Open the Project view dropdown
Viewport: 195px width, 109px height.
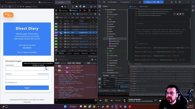click(106, 6)
